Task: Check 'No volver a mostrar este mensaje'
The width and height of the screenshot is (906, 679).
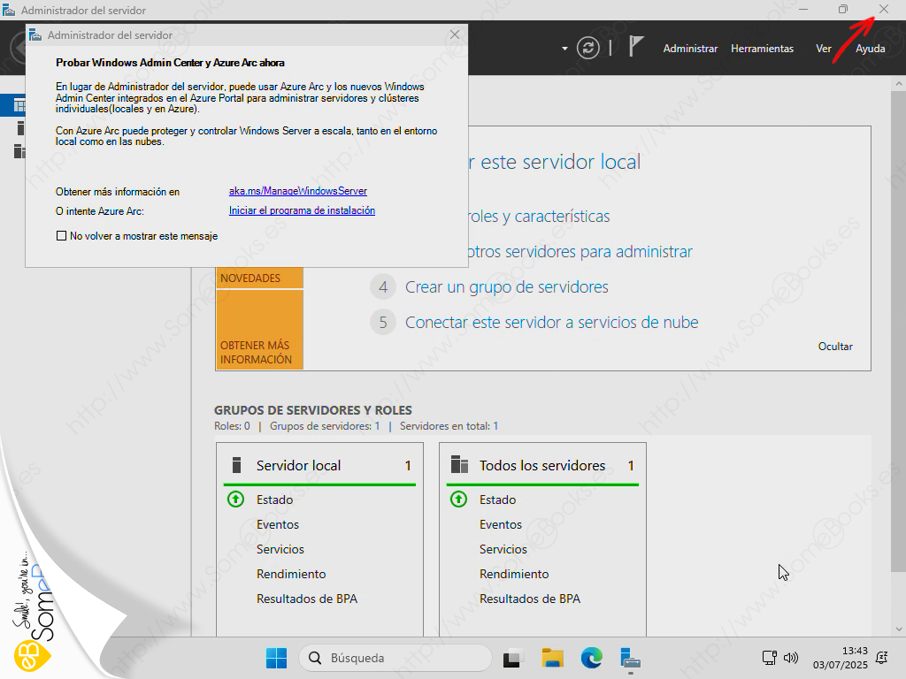Action: coord(61,236)
